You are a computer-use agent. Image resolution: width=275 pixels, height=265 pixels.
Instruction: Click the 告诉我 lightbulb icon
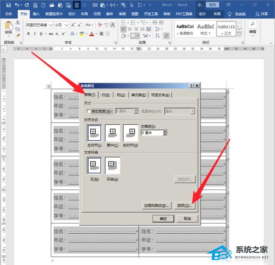(x=230, y=14)
